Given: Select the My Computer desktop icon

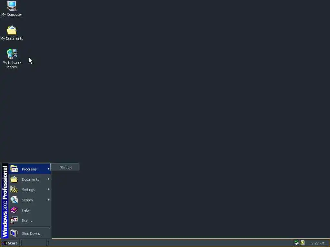Looking at the screenshot, I should point(12,8).
